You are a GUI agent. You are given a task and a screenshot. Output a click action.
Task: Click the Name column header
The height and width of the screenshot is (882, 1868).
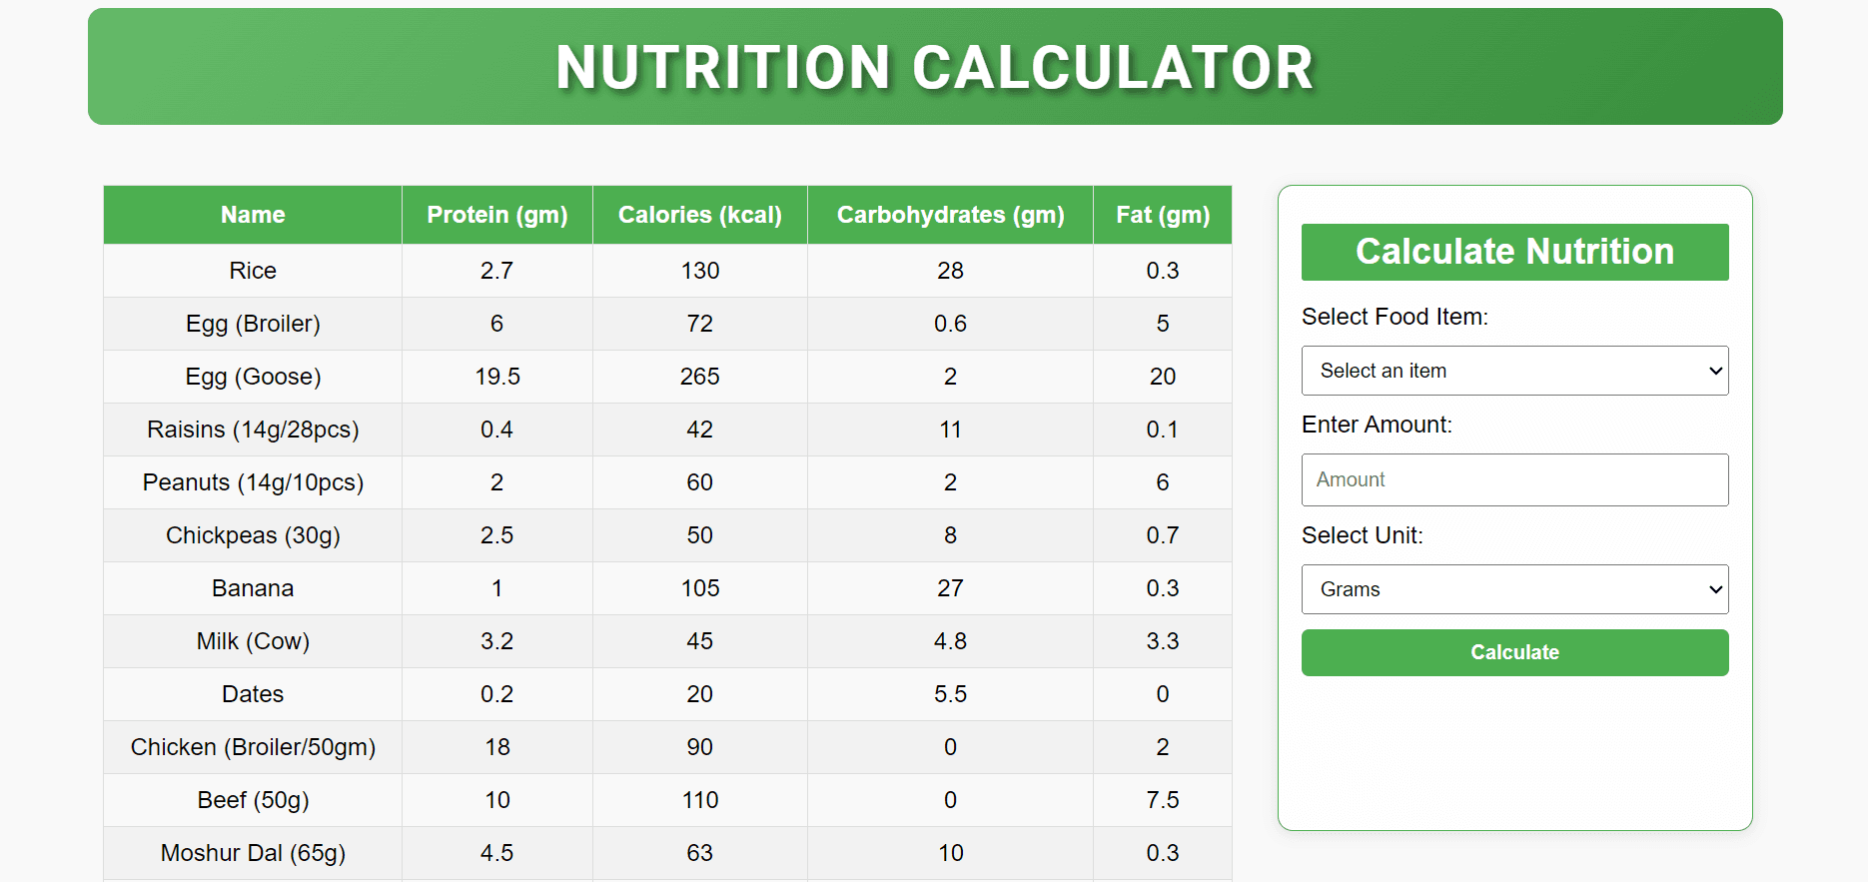(x=253, y=215)
